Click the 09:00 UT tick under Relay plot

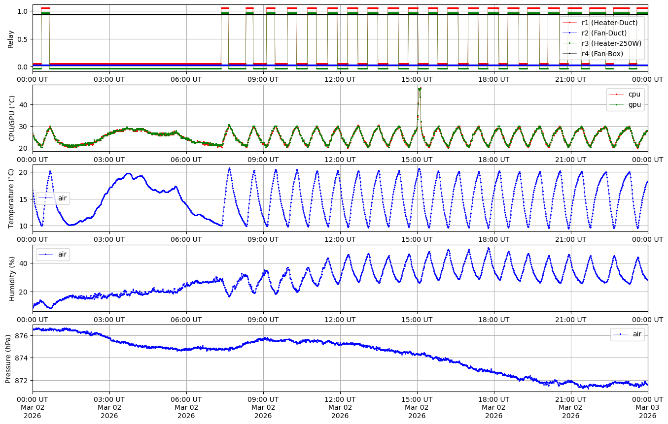point(263,79)
